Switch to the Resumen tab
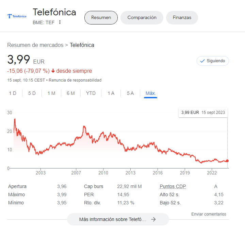245x237 pixels. (x=101, y=18)
